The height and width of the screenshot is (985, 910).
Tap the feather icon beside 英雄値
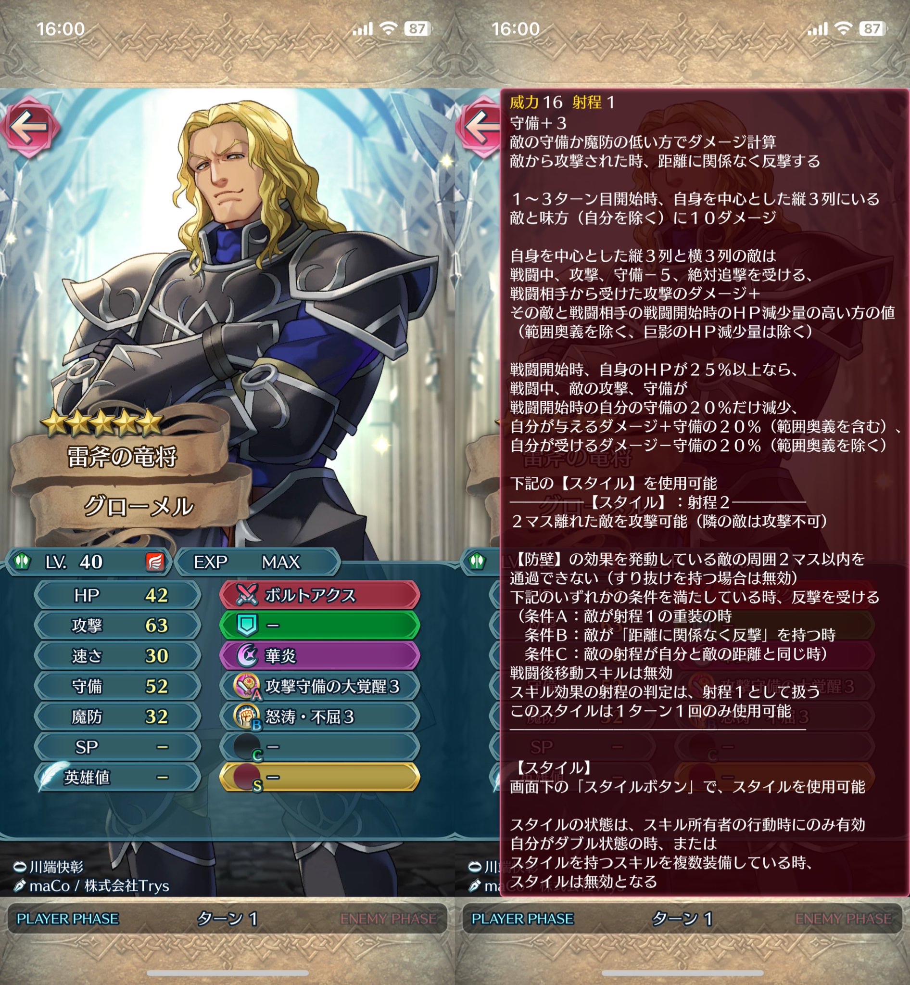coord(53,777)
